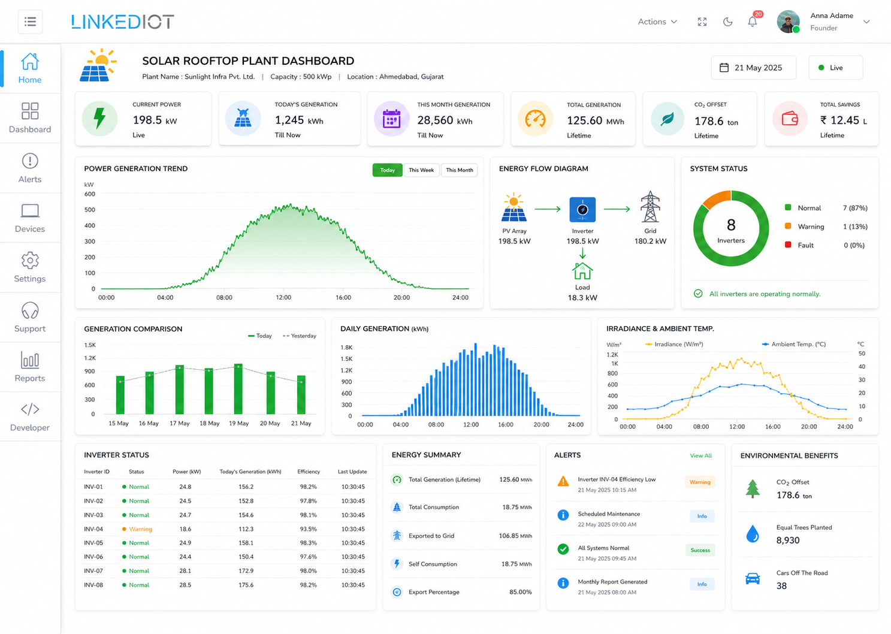
Task: Select the Today trend filter
Action: click(388, 170)
